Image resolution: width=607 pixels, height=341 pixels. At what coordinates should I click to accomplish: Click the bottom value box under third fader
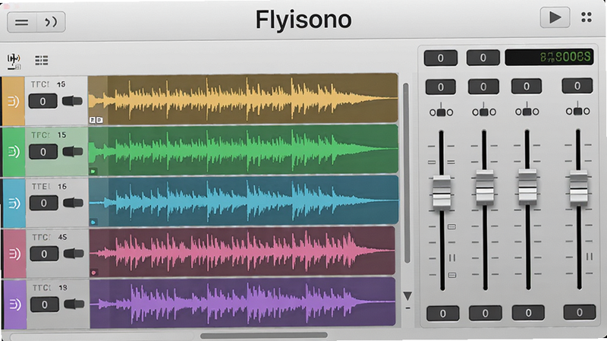528,313
